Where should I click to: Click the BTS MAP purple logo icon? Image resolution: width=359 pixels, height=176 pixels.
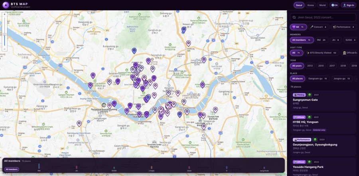(6, 5)
